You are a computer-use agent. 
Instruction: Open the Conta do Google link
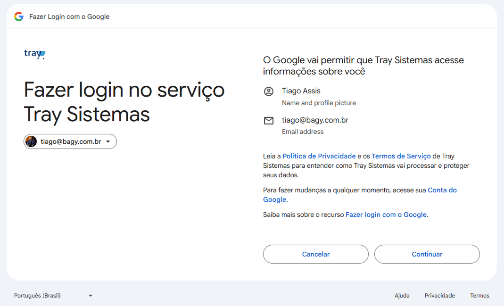(x=360, y=195)
